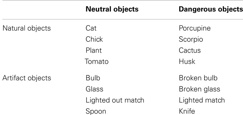Click the word Scorpio

pos(191,40)
